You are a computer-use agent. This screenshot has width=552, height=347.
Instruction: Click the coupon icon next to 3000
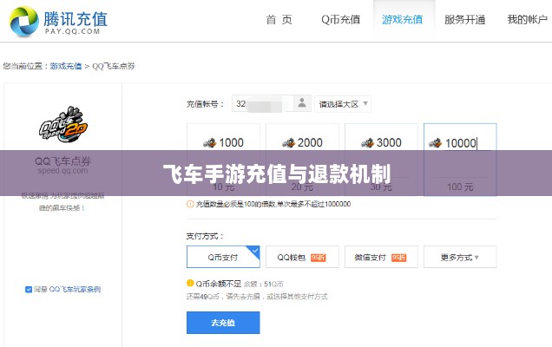(367, 143)
